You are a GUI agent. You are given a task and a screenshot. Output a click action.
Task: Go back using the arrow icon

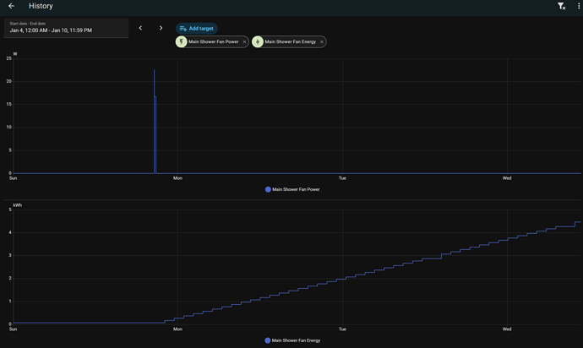click(x=12, y=6)
